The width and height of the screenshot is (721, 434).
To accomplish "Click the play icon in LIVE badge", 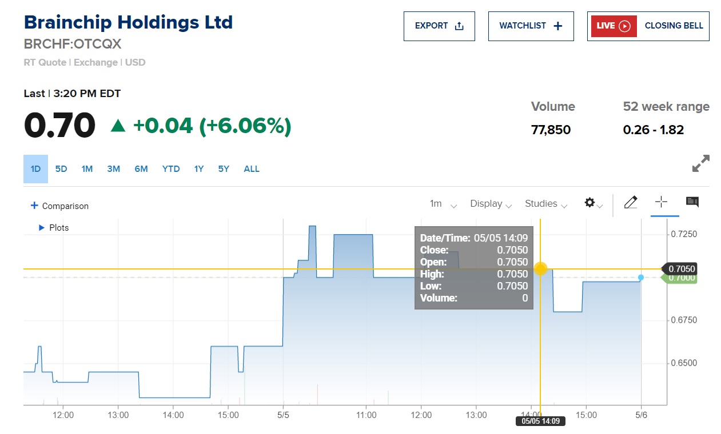I will [x=624, y=26].
